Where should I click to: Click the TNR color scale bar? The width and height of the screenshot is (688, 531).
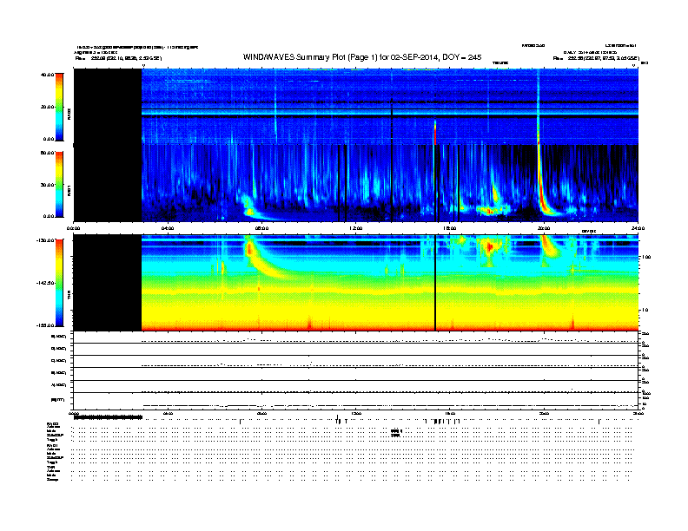tap(59, 283)
